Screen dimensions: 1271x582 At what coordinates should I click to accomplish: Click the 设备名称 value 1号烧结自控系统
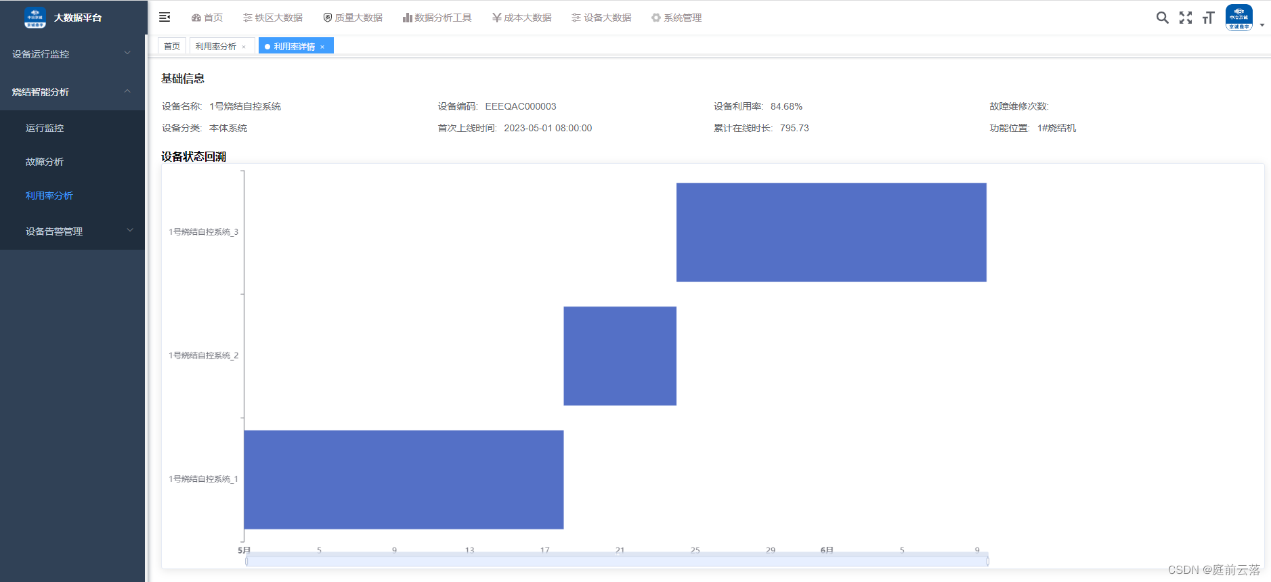[x=245, y=106]
